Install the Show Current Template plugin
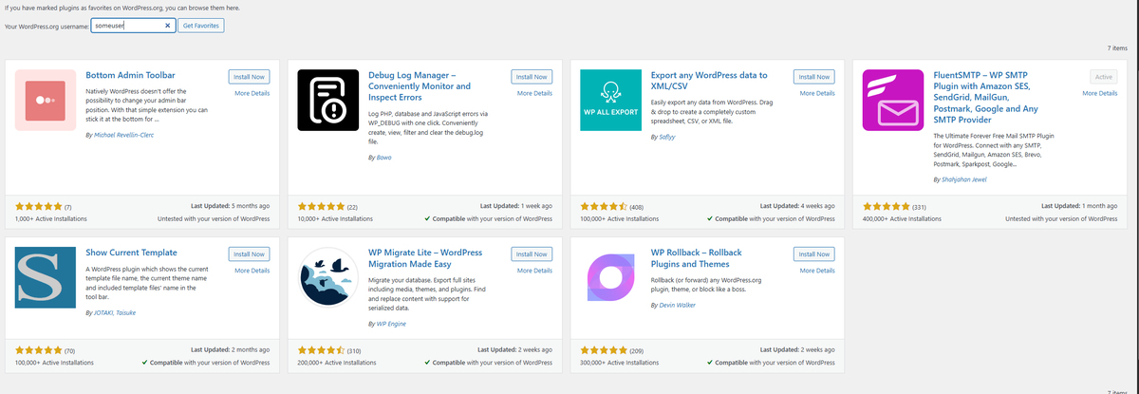The image size is (1139, 394). coord(249,253)
